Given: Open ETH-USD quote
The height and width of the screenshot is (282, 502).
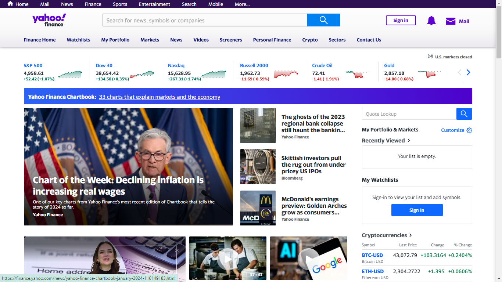Looking at the screenshot, I should pyautogui.click(x=373, y=271).
